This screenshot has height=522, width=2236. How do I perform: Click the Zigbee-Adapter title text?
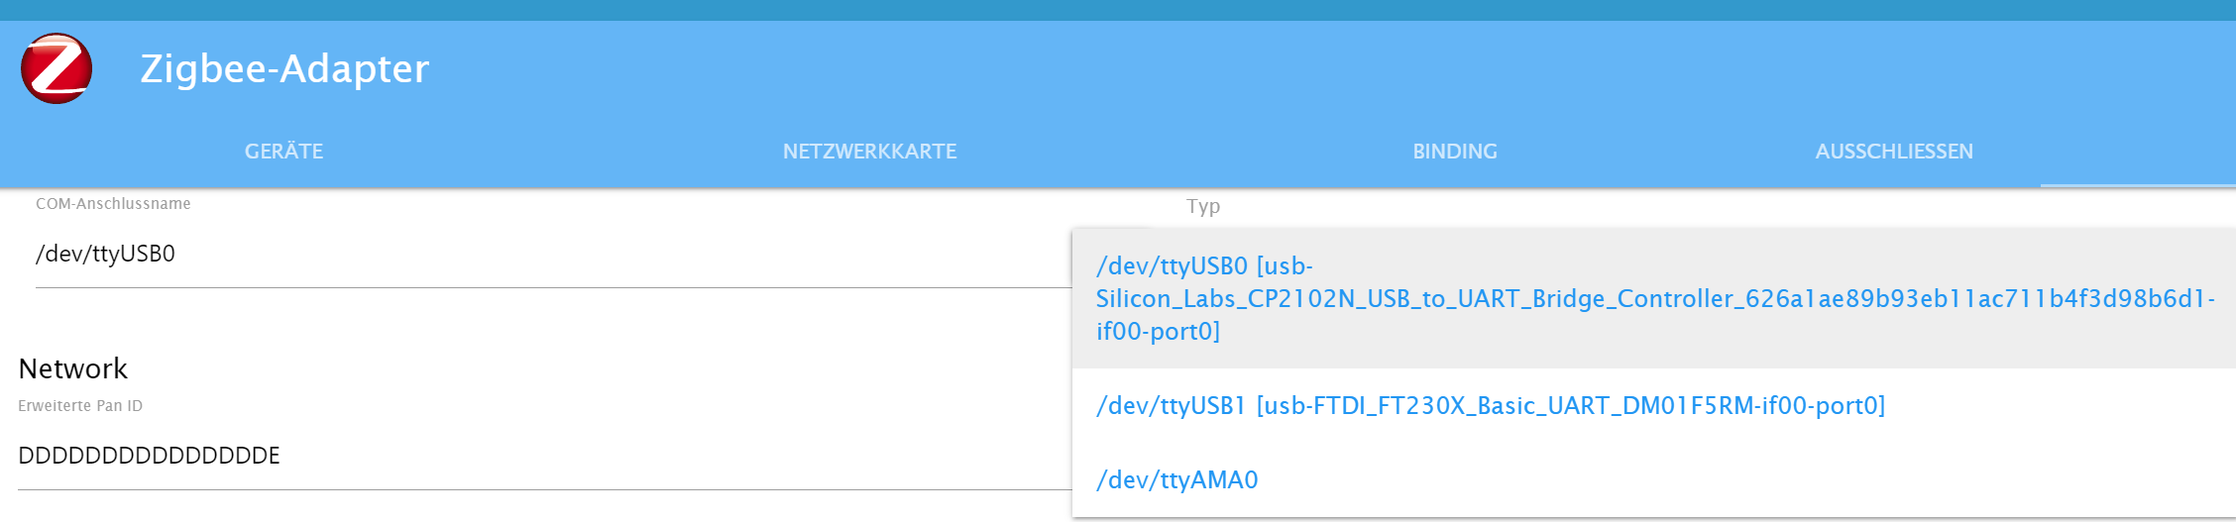click(x=284, y=68)
